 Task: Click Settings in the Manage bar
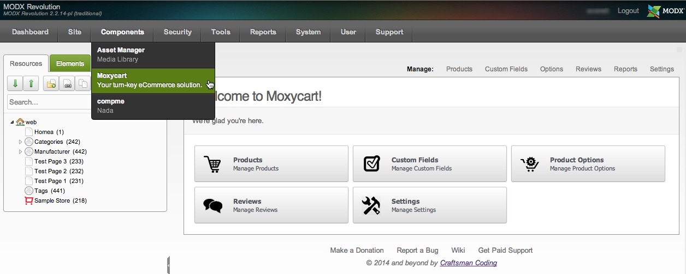662,69
